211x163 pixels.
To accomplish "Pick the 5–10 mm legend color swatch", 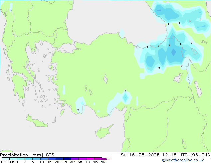I will coord(36,159).
